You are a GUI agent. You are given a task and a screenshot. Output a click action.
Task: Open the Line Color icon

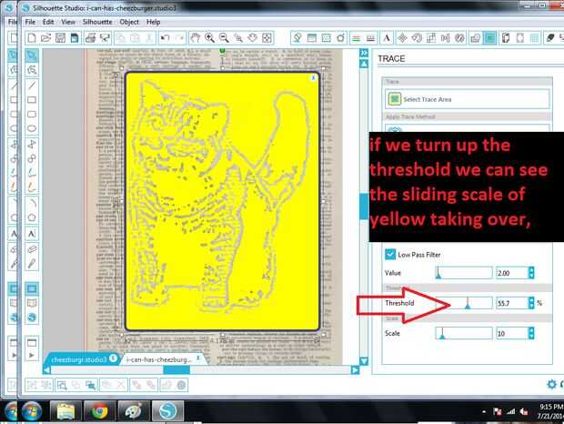point(356,38)
